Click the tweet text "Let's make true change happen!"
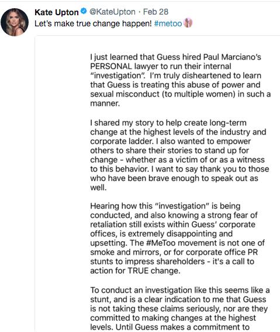 (x=93, y=23)
